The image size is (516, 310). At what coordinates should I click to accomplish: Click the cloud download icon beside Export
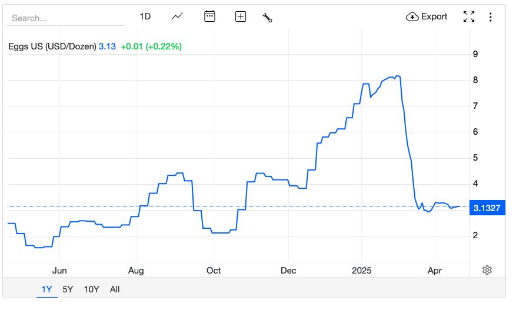coord(412,16)
